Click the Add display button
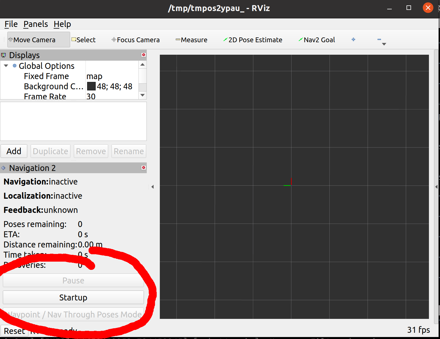 coord(14,151)
